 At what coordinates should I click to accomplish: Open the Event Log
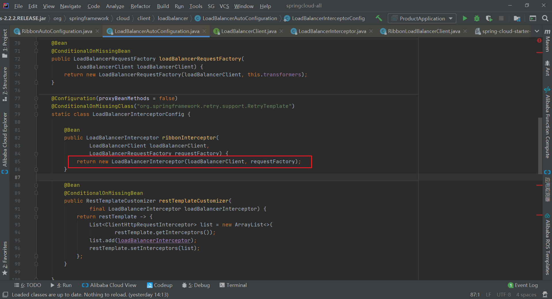click(x=523, y=285)
